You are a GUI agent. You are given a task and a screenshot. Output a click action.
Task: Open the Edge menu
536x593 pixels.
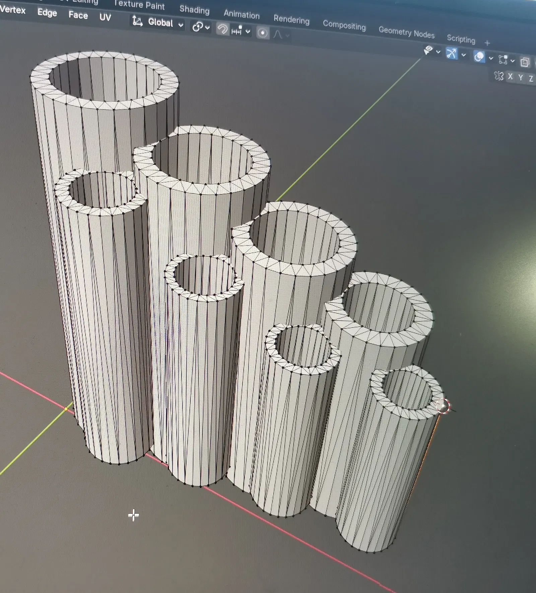(47, 13)
